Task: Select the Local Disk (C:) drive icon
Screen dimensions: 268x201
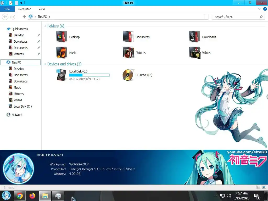Action: [x=61, y=75]
